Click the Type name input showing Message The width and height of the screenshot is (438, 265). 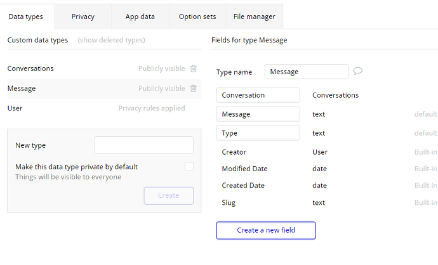(307, 72)
